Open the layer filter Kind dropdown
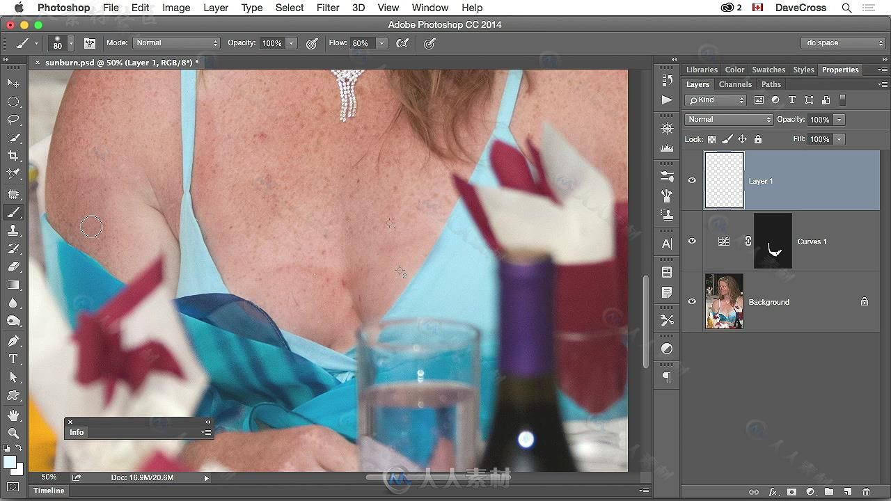This screenshot has height=501, width=891. coord(716,100)
